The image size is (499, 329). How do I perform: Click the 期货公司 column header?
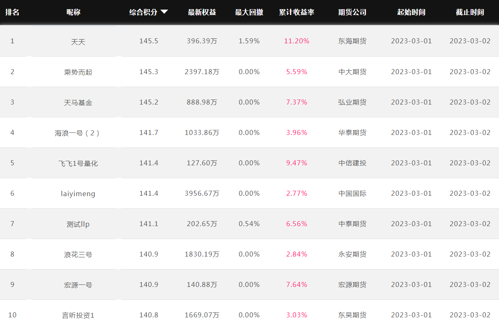point(352,12)
